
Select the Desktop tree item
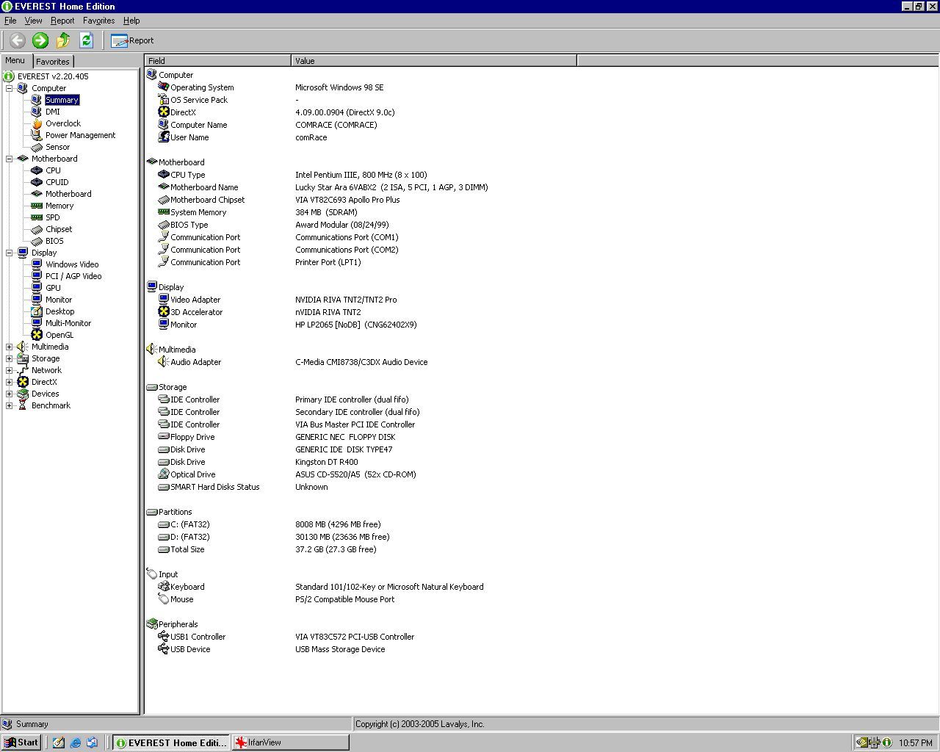[59, 311]
